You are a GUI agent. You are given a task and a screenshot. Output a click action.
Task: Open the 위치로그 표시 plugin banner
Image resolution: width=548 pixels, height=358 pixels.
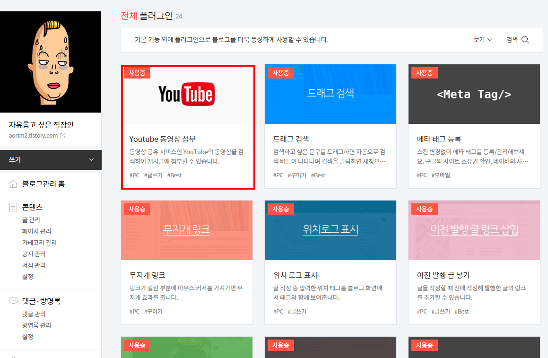[x=331, y=230]
